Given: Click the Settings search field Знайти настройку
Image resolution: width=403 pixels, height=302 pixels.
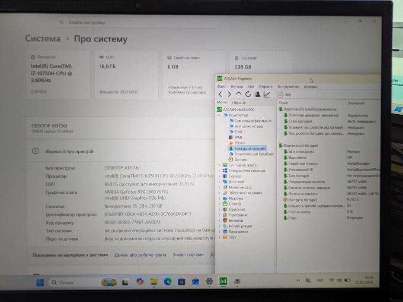Looking at the screenshot, I should 138,22.
